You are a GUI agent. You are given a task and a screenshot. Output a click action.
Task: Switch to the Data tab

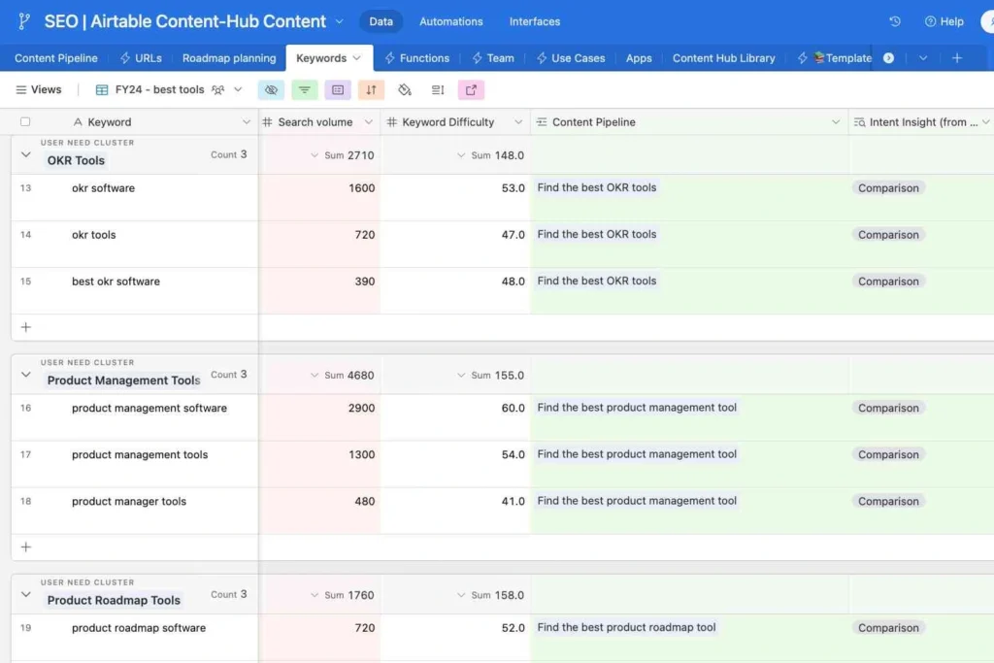click(x=381, y=21)
